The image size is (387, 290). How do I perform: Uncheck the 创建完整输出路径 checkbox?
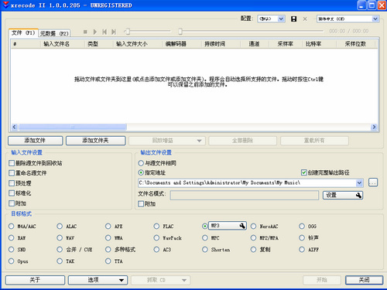pos(304,172)
